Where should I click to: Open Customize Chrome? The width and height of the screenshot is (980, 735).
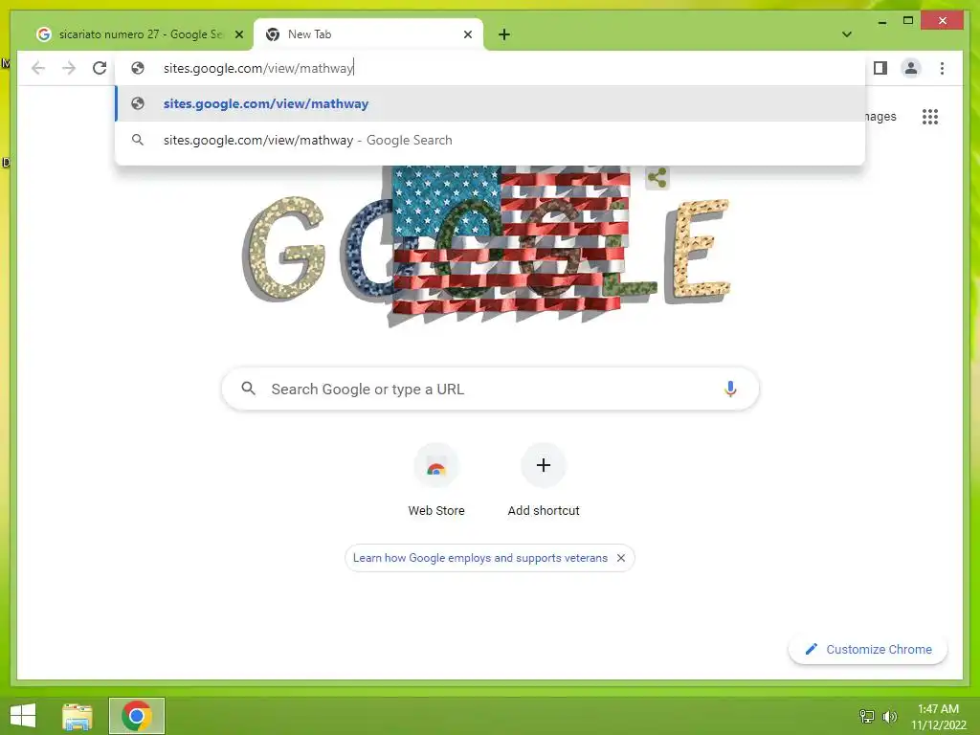pyautogui.click(x=867, y=650)
